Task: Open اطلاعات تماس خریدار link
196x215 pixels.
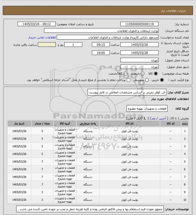Action: click(x=42, y=37)
